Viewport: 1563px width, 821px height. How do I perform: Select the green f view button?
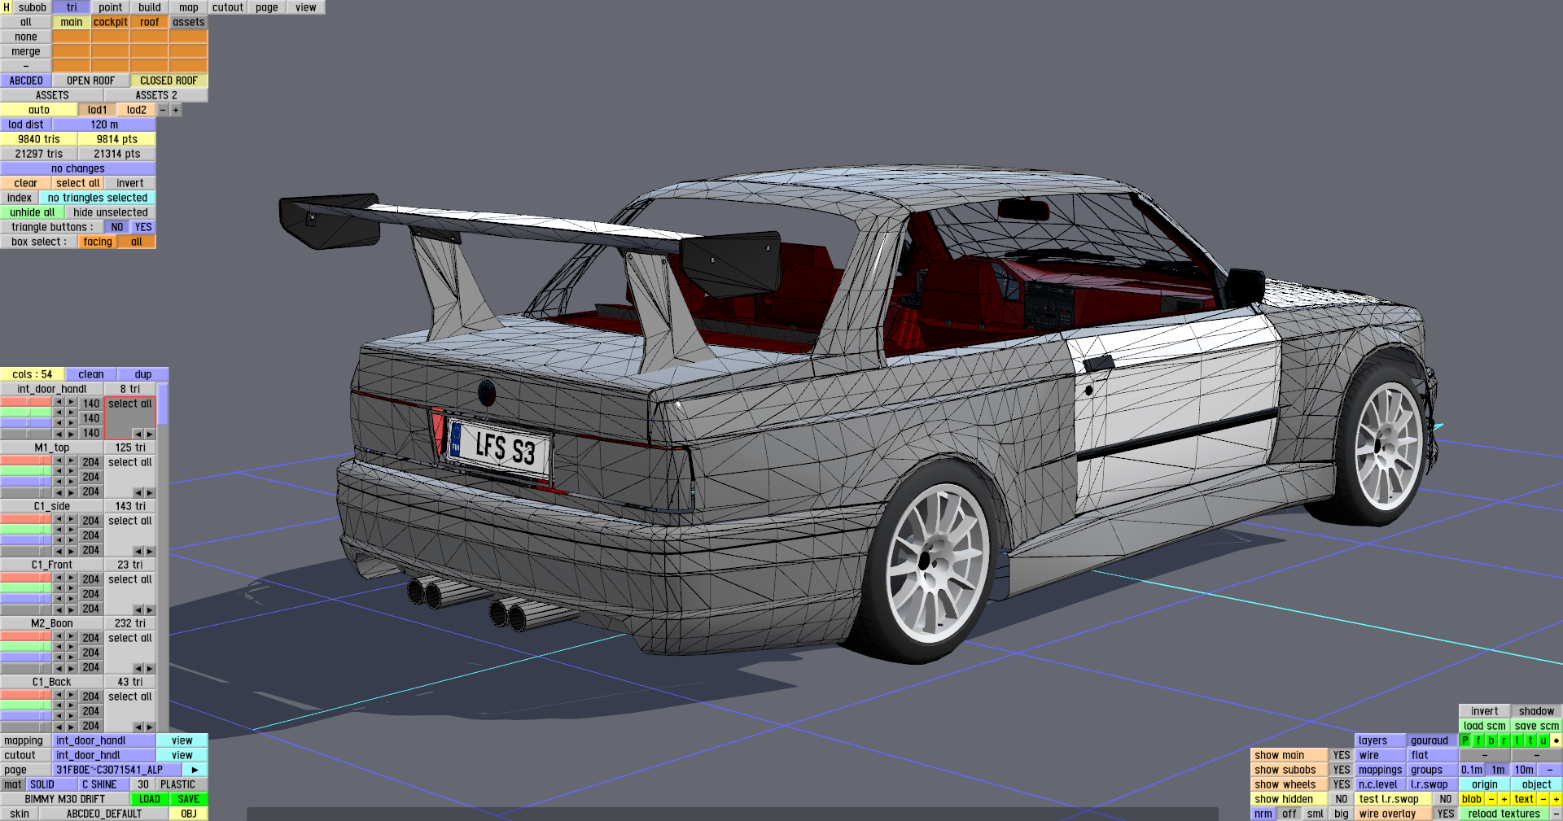coord(1478,740)
